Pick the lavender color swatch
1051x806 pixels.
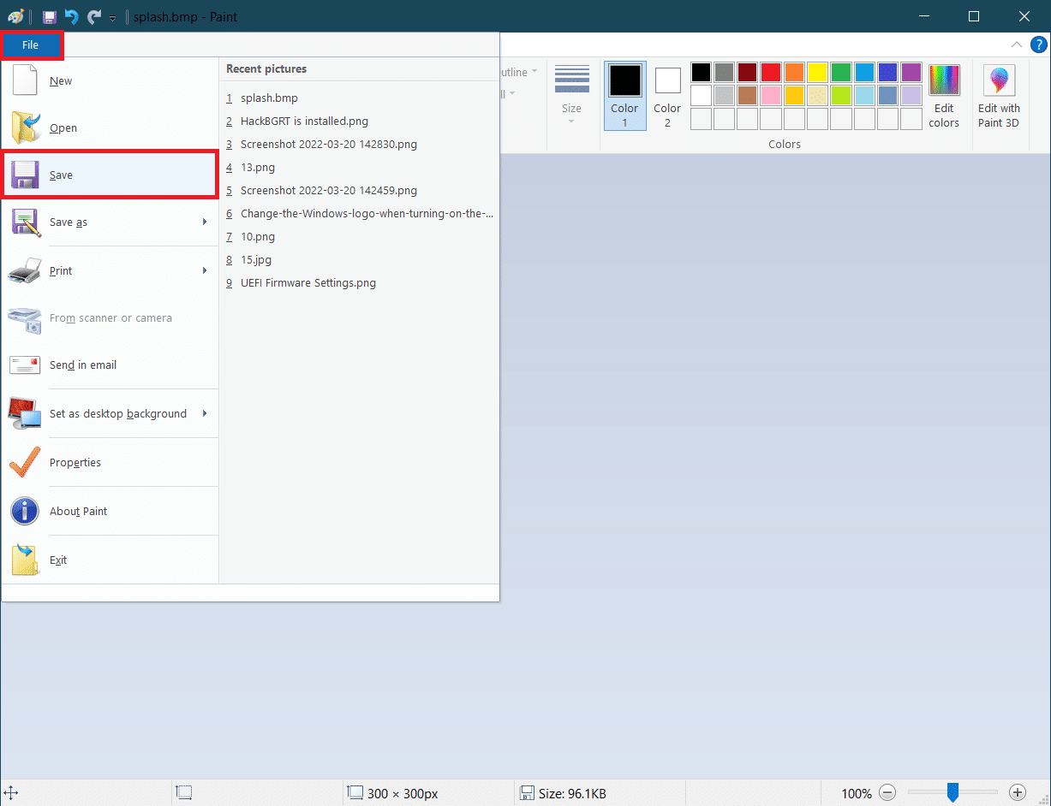coord(911,95)
